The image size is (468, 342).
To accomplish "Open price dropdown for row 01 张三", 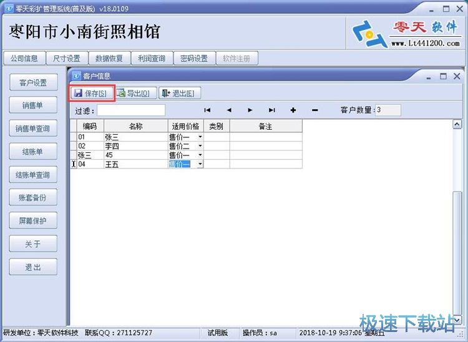I will tap(200, 137).
